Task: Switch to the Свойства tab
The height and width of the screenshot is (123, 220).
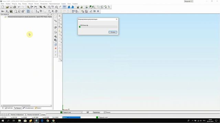Action: [9, 108]
